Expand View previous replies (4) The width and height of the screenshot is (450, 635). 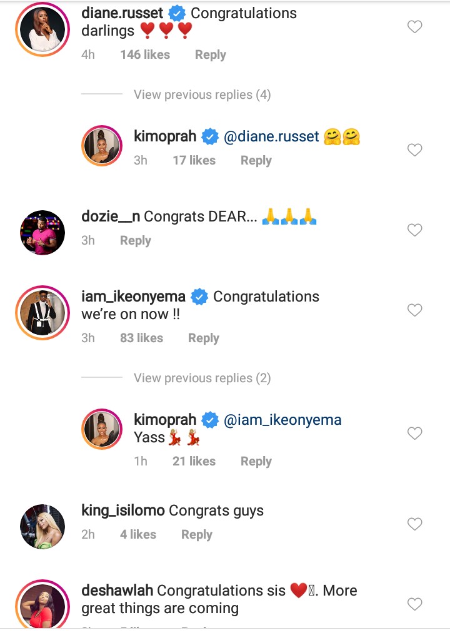coord(202,95)
